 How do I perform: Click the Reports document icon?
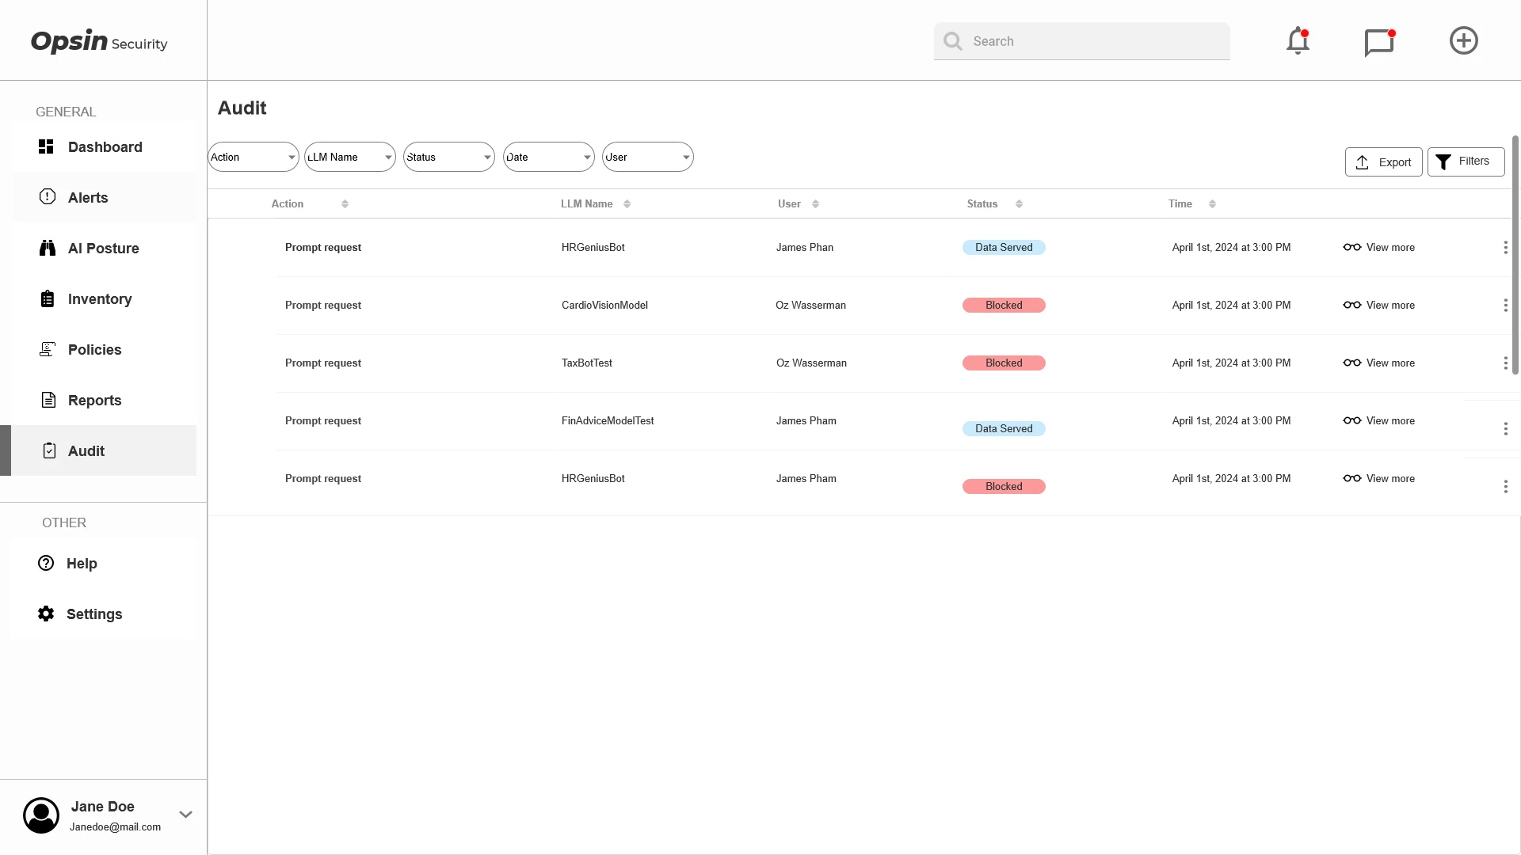[48, 400]
